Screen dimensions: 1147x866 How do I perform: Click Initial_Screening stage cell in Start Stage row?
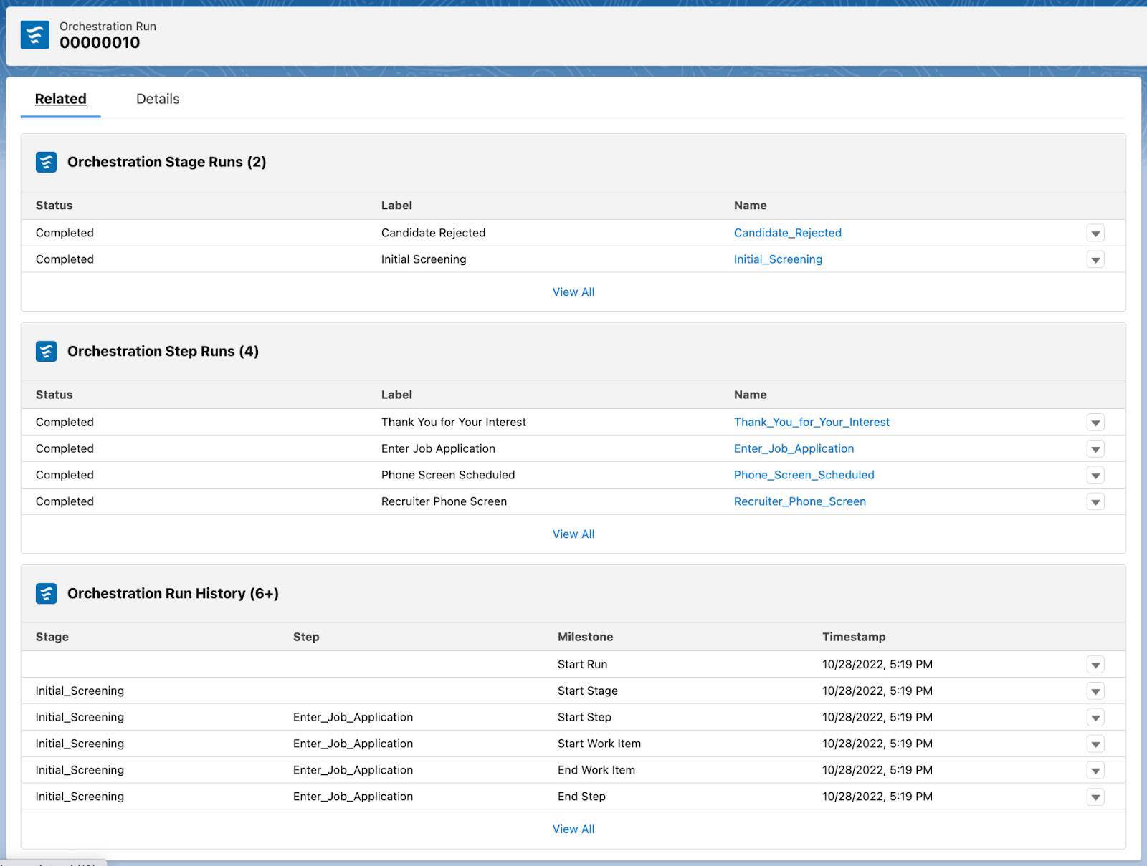click(x=80, y=691)
